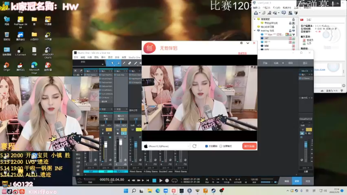Click the Play button in Studio One transport

point(161,181)
